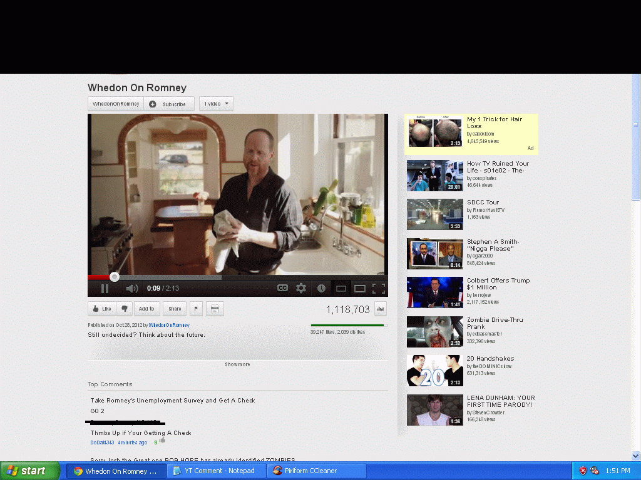Open interactive transcript icon
The height and width of the screenshot is (480, 641).
coord(215,309)
